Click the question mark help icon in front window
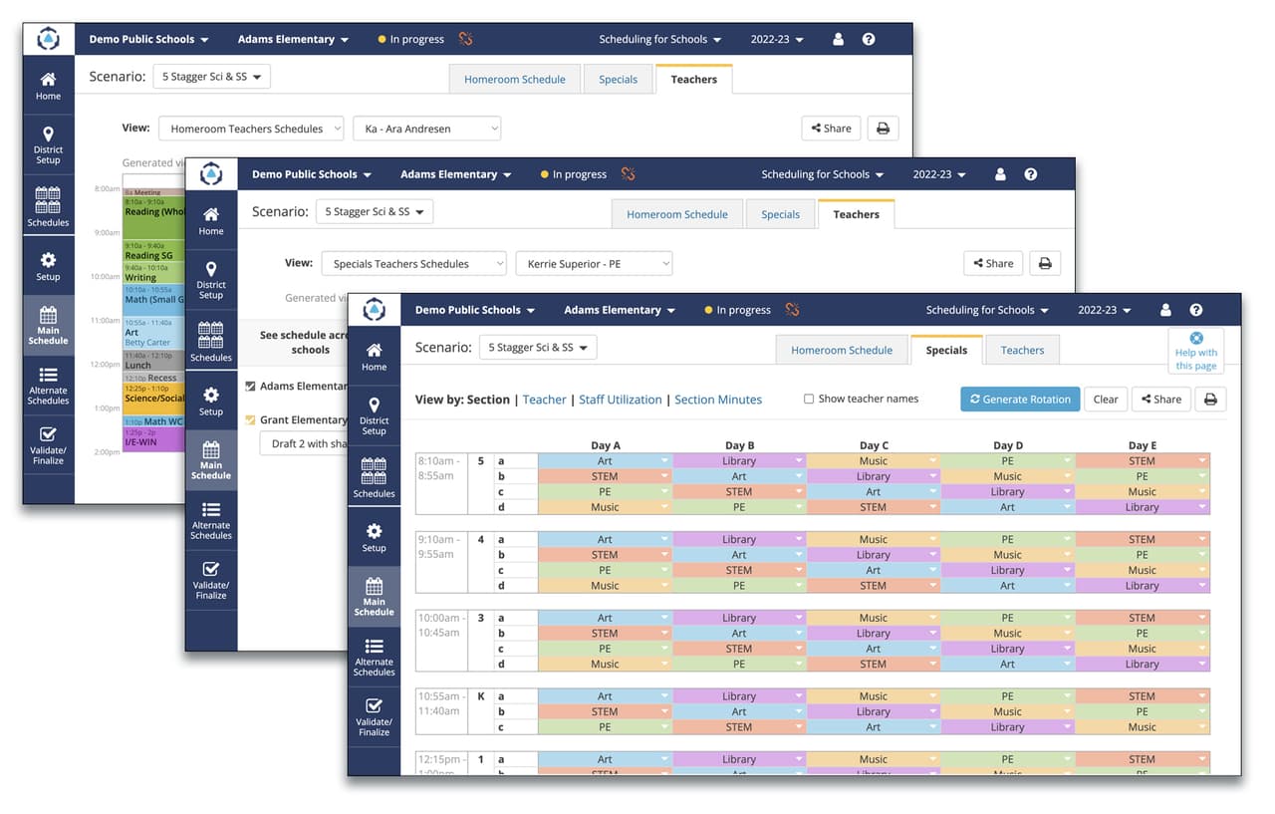The width and height of the screenshot is (1275, 814). tap(1195, 310)
